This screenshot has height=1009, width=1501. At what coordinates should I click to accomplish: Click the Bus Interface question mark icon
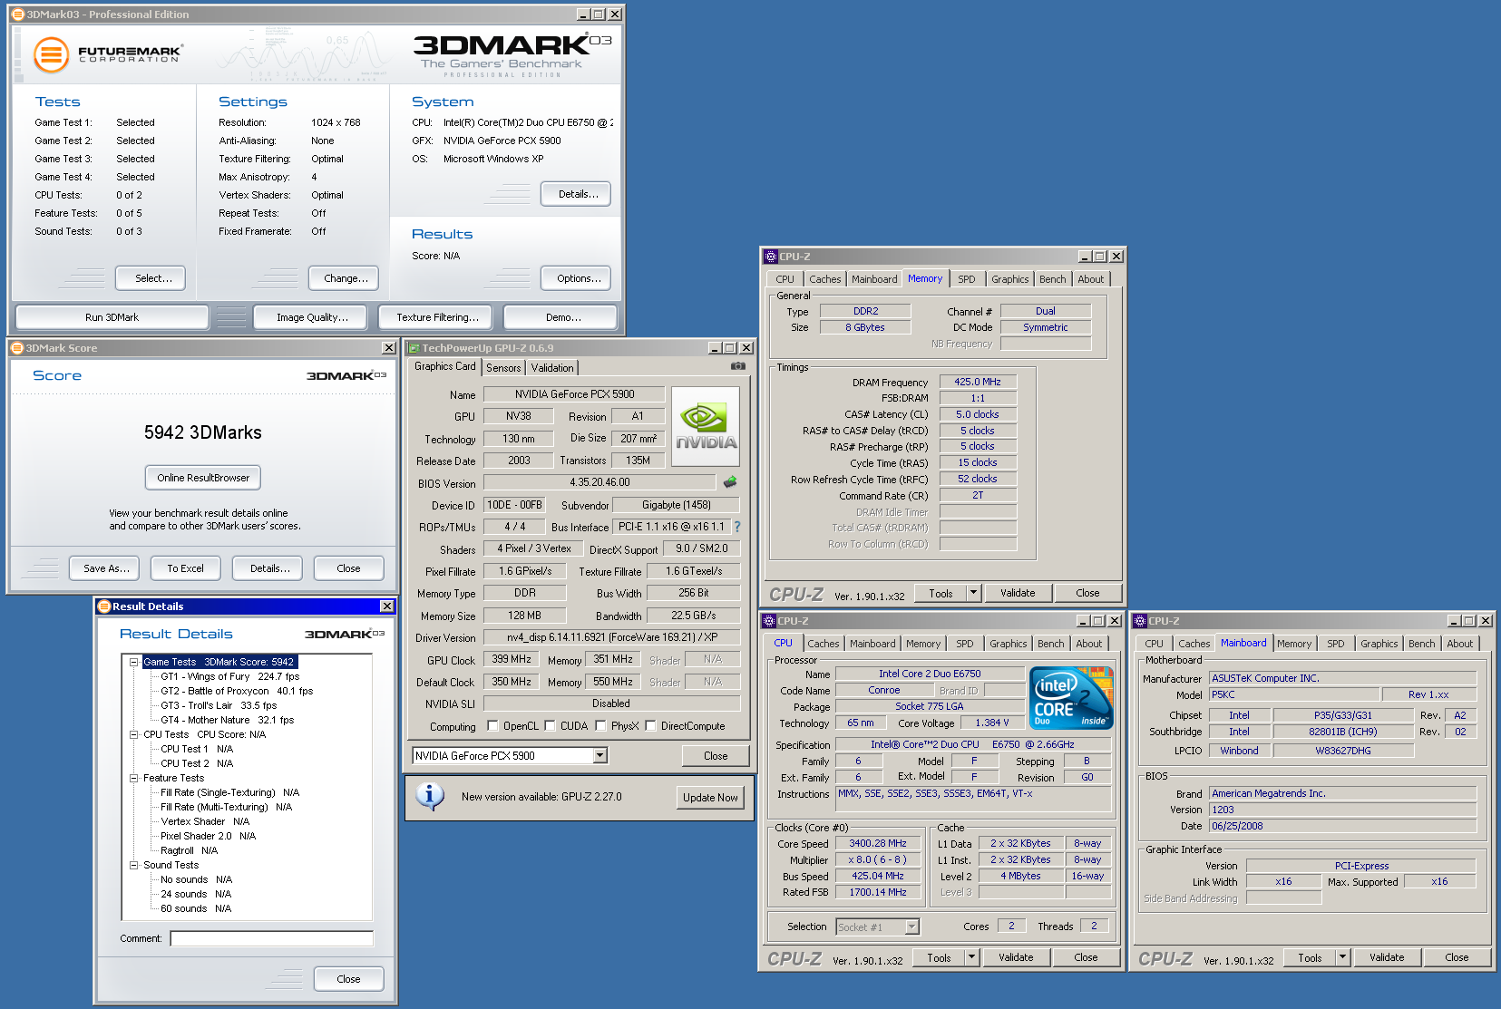coord(737,527)
